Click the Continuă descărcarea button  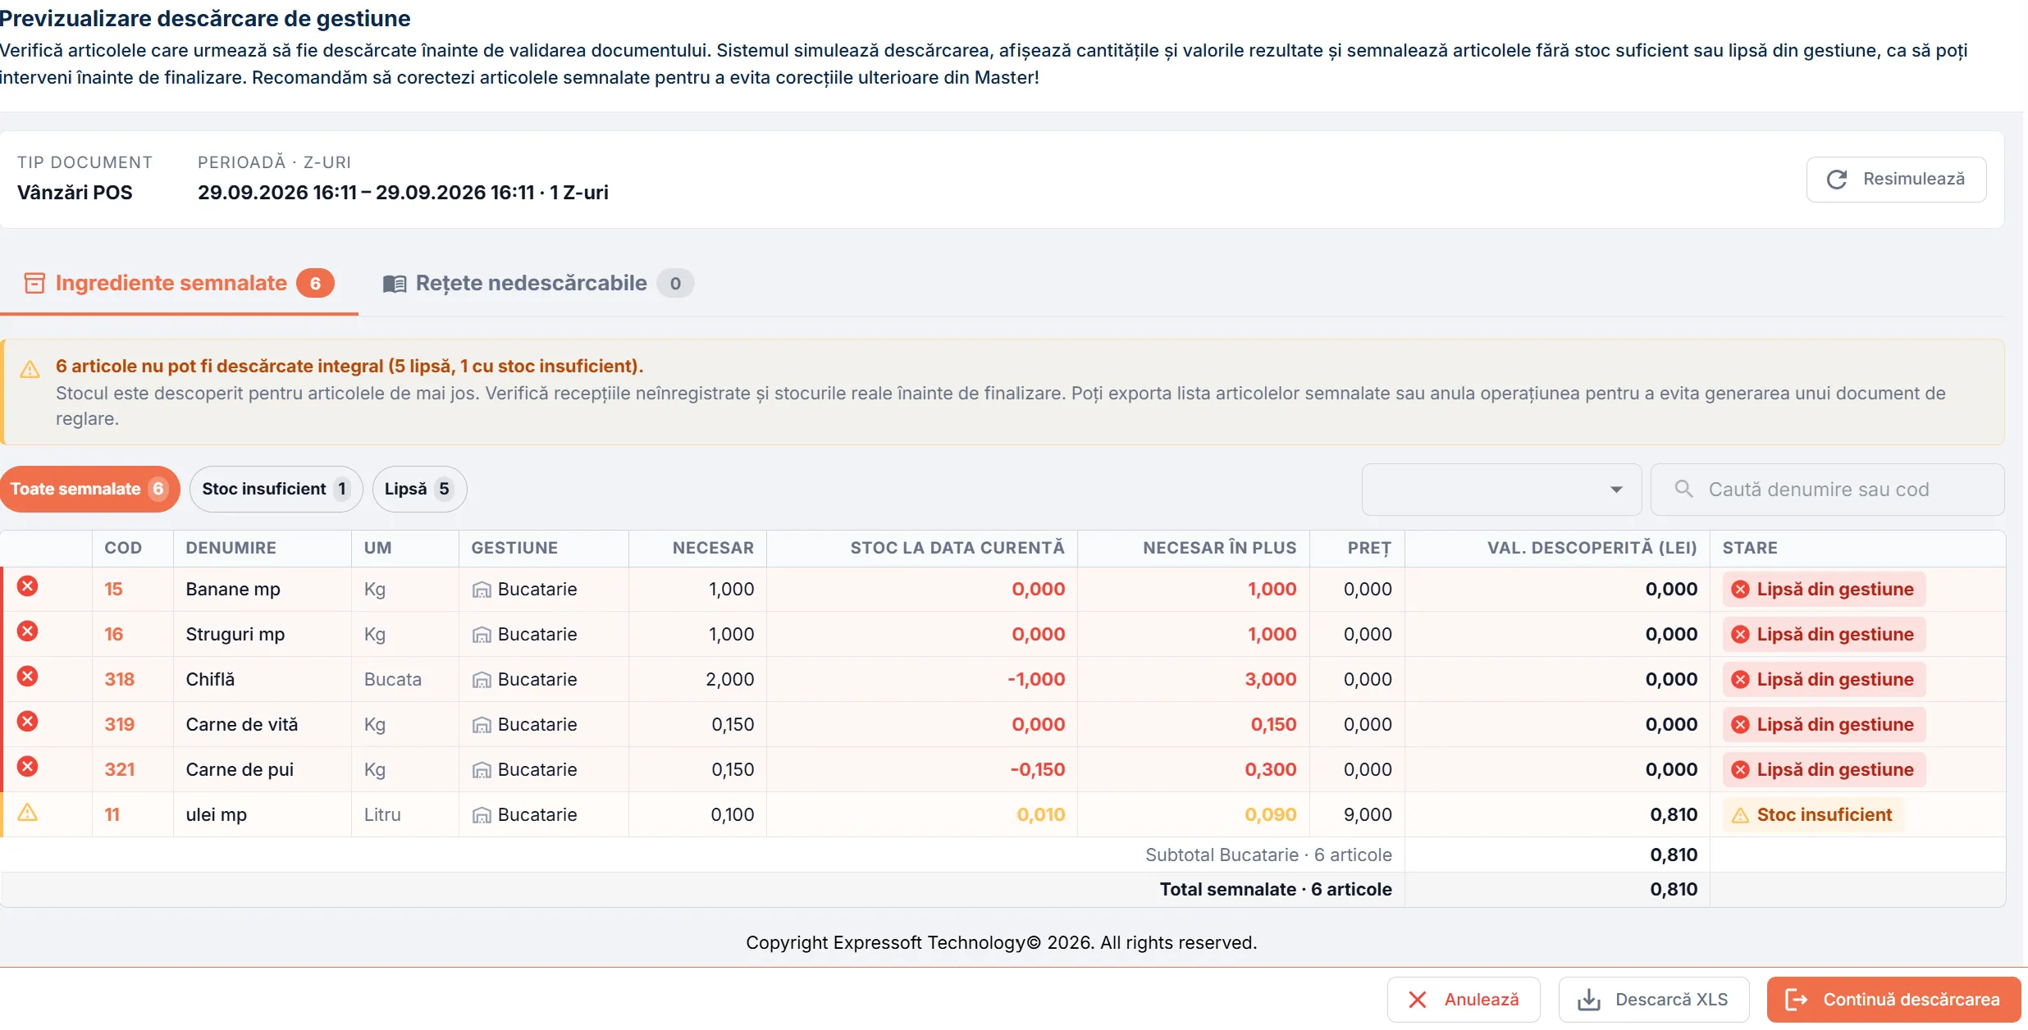coord(1893,1000)
